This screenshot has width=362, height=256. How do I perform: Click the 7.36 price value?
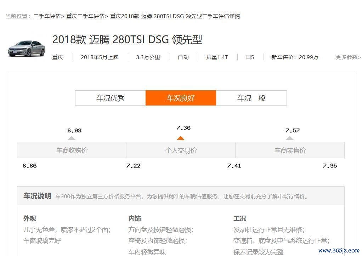pos(183,128)
